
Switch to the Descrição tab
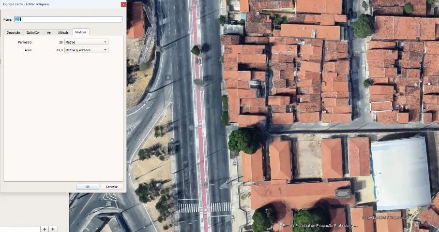(14, 32)
